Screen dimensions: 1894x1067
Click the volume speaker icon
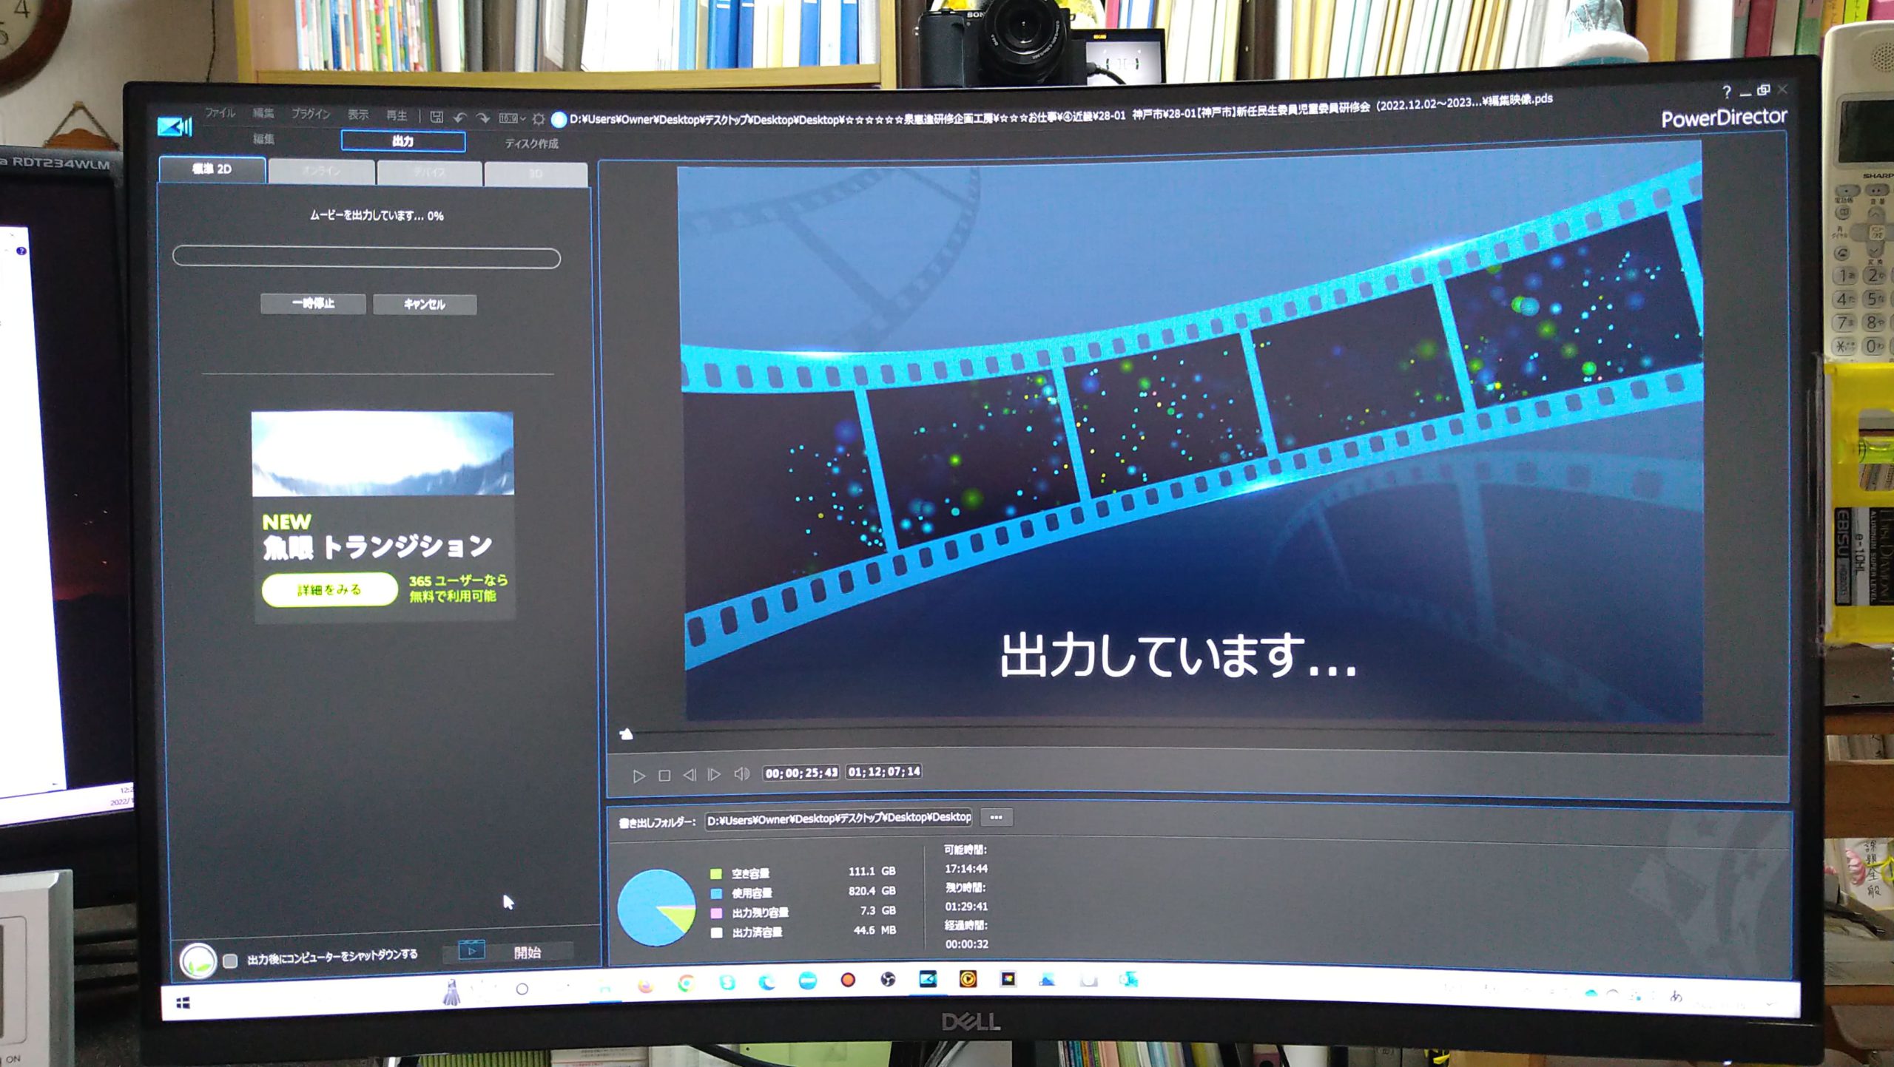pos(741,773)
